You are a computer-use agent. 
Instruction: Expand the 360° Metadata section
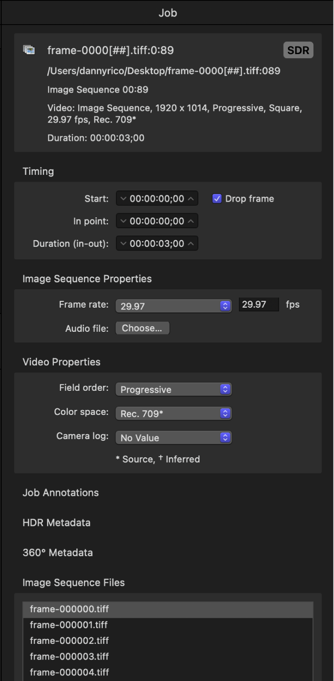coord(57,552)
